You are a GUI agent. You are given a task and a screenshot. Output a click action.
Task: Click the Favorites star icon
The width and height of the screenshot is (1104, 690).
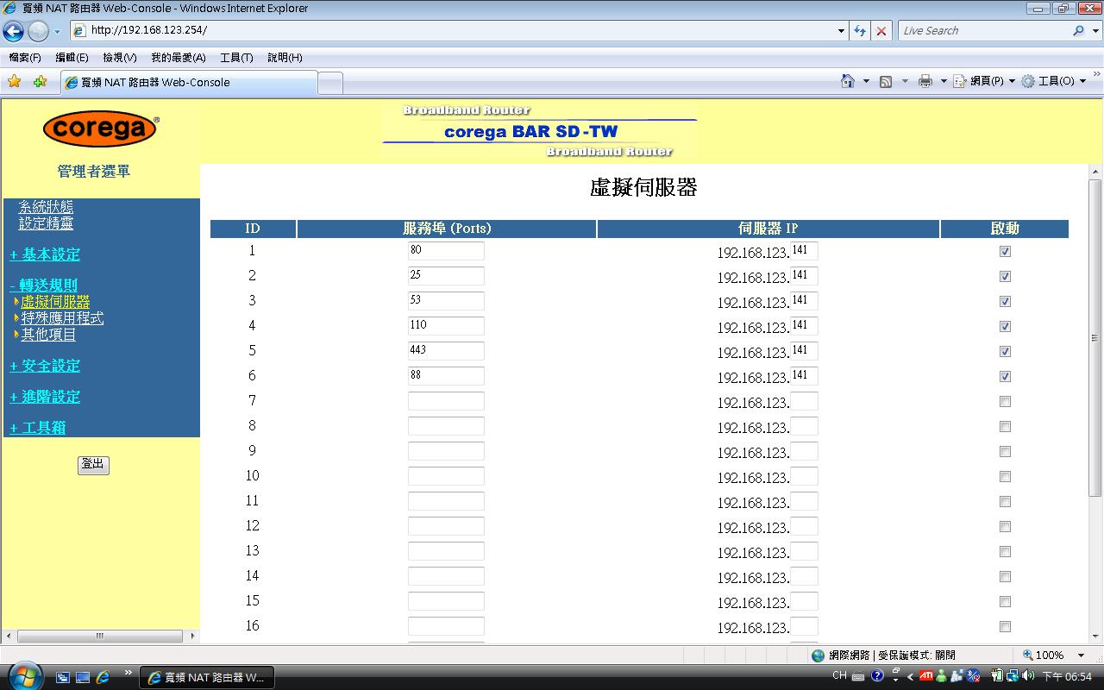coord(15,82)
